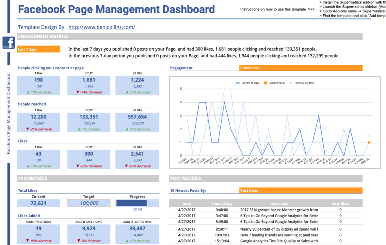This screenshot has height=245, width=386.
Task: Click the orange Current Value chart marker
Action: (x=369, y=142)
